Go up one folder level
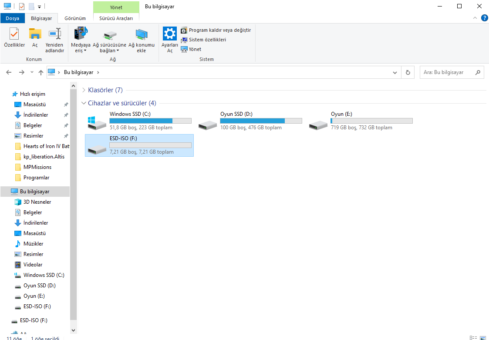489x340 pixels. pos(41,72)
